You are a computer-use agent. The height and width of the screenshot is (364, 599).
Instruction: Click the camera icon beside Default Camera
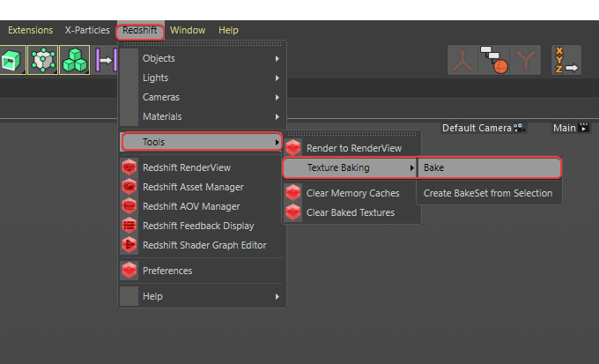[519, 128]
